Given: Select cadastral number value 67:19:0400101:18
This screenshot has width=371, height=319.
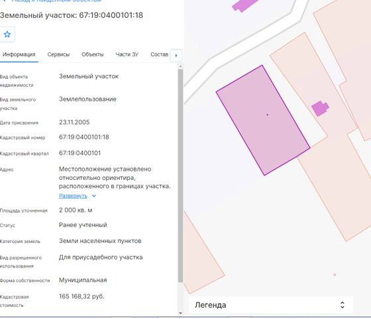Looking at the screenshot, I should coord(84,137).
